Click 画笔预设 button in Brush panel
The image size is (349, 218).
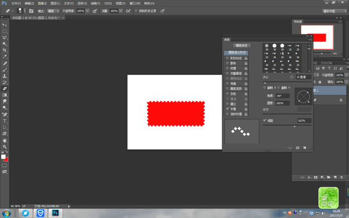242,45
